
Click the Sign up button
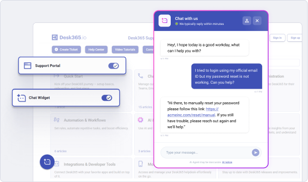click(x=295, y=38)
